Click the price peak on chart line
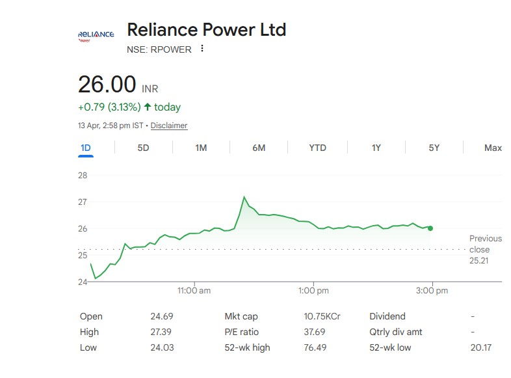Viewport: 511px width, 378px height. pyautogui.click(x=244, y=196)
